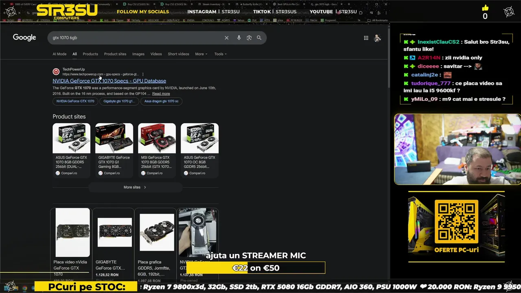Click chat message from yMiLo_09
Viewport: 521px width, 293px height.
[454, 99]
